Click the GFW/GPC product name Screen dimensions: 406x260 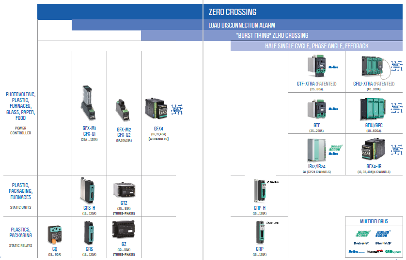pyautogui.click(x=374, y=125)
